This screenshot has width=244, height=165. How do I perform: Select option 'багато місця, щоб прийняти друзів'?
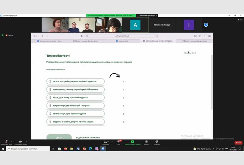click(x=76, y=114)
